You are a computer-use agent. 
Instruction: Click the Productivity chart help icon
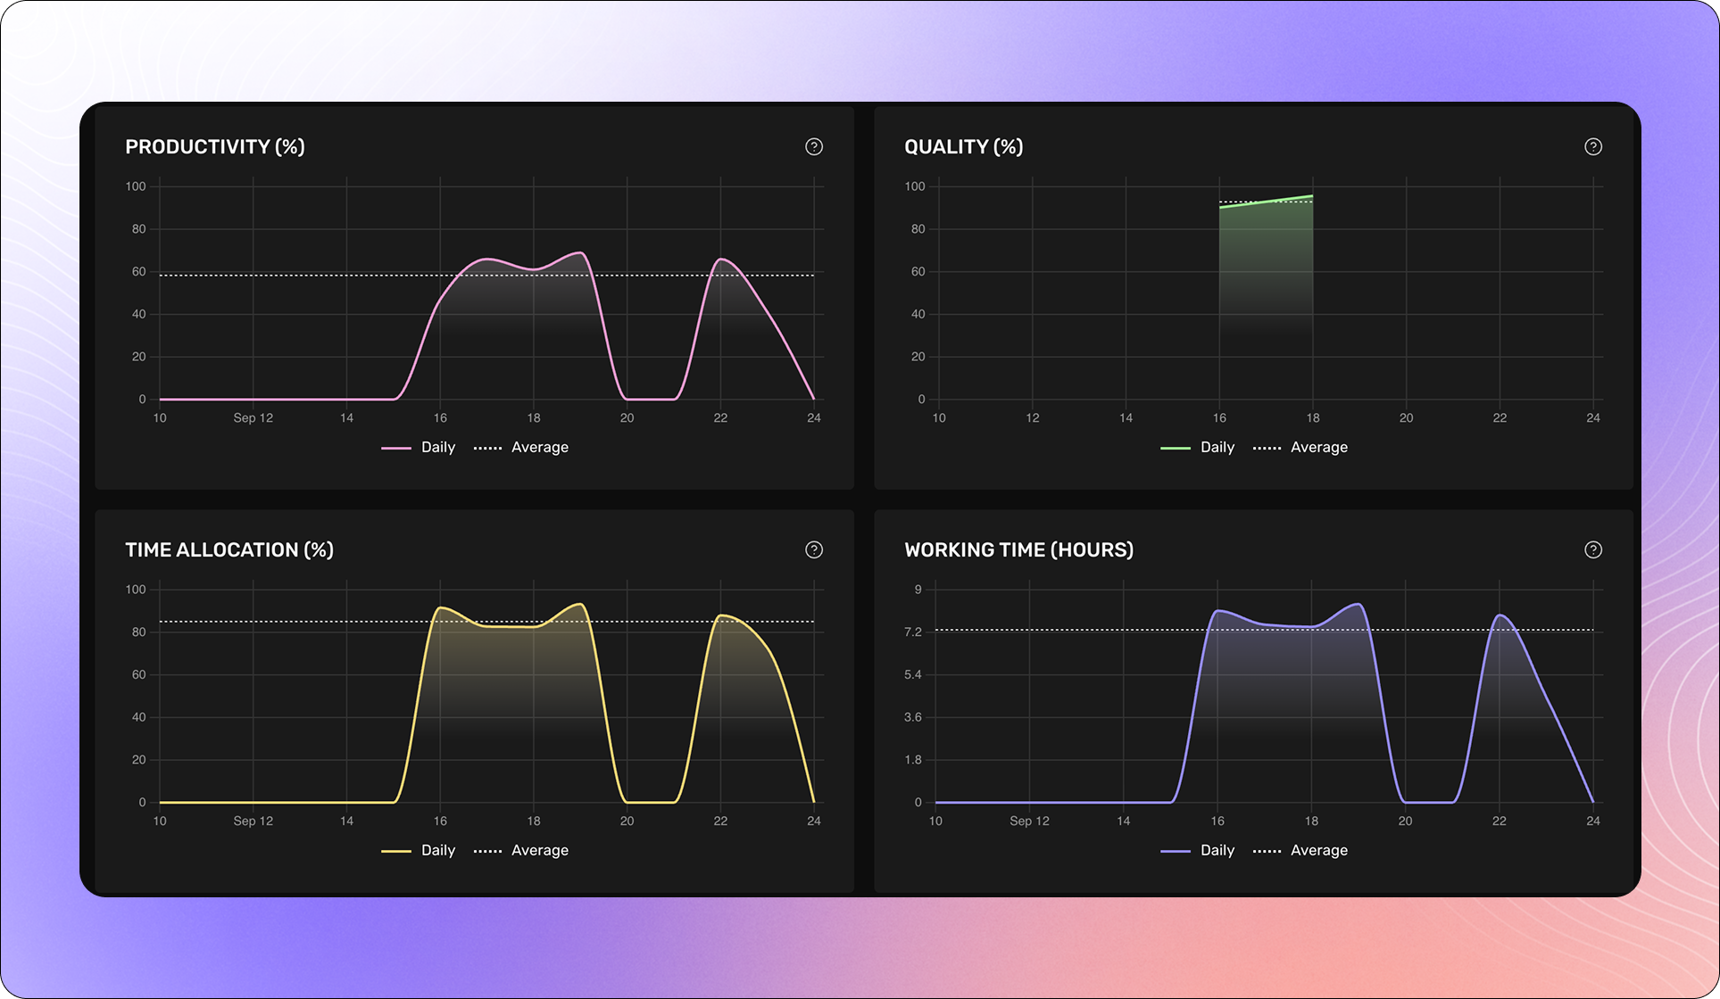pos(813,147)
